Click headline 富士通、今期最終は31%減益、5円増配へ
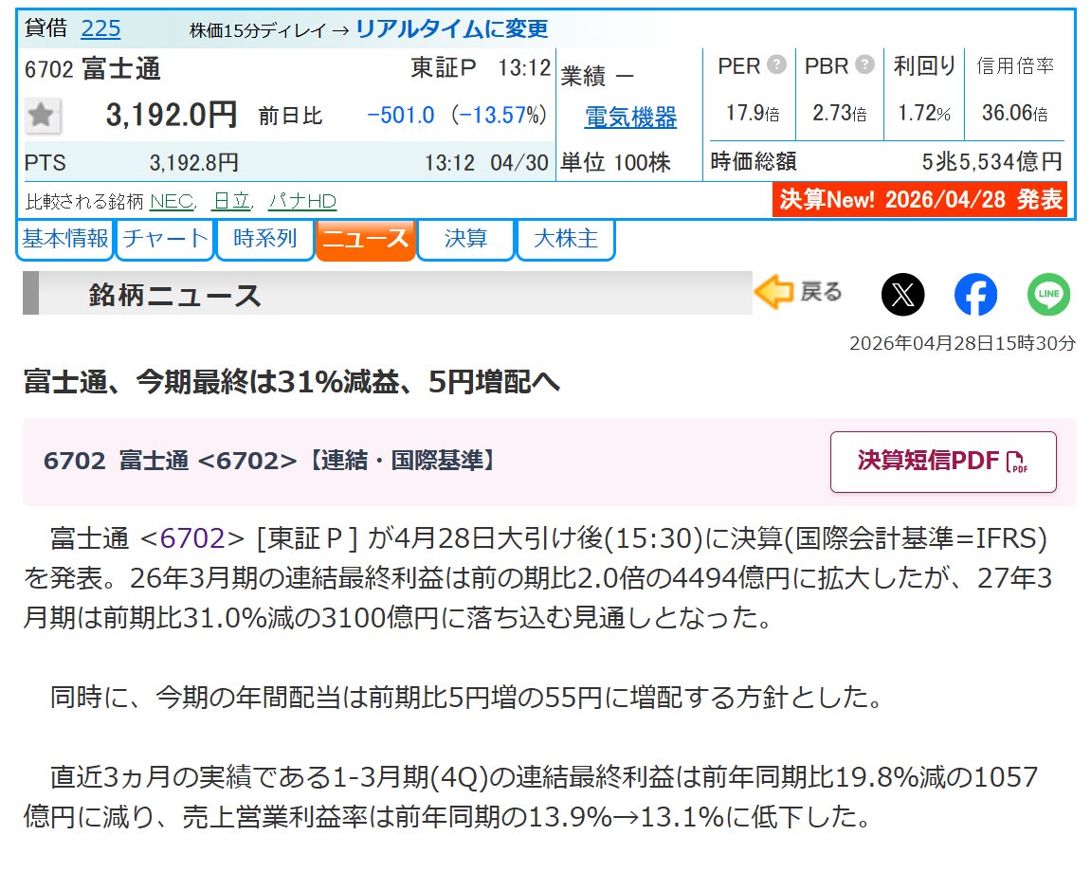The image size is (1091, 872). tap(292, 382)
